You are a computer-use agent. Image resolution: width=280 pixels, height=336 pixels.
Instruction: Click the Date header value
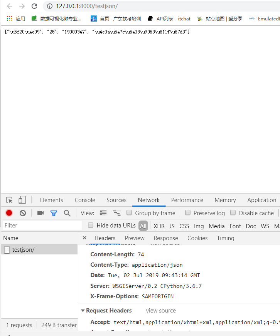pyautogui.click(x=154, y=275)
